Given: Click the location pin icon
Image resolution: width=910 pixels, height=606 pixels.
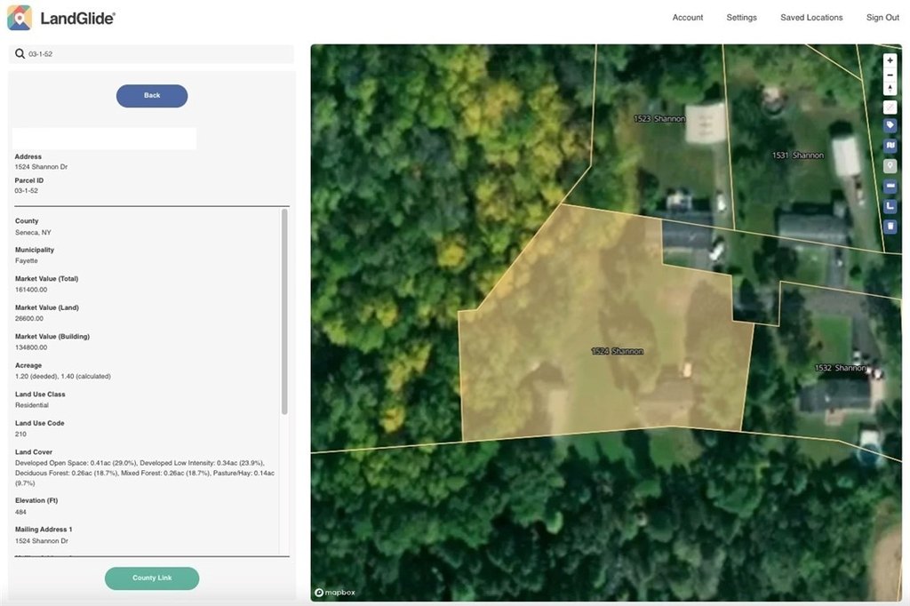Looking at the screenshot, I should pyautogui.click(x=890, y=166).
